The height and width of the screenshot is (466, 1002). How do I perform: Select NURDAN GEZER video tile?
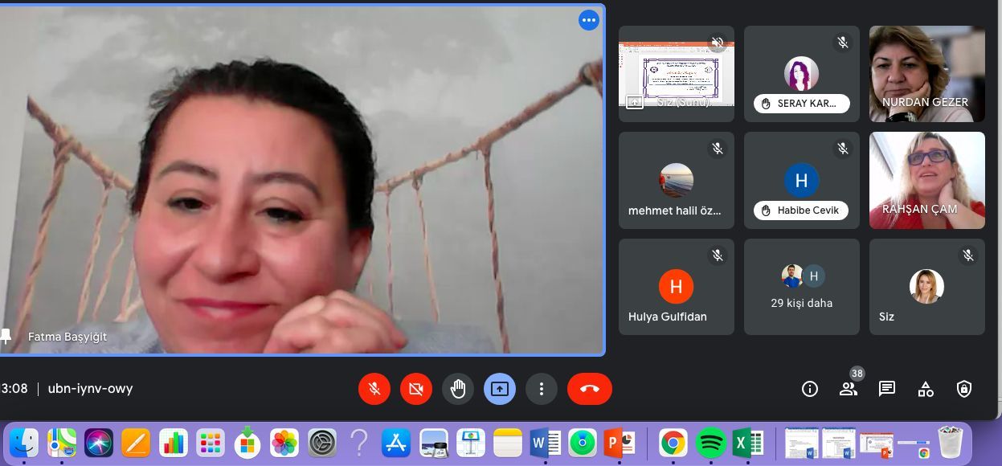pyautogui.click(x=926, y=74)
